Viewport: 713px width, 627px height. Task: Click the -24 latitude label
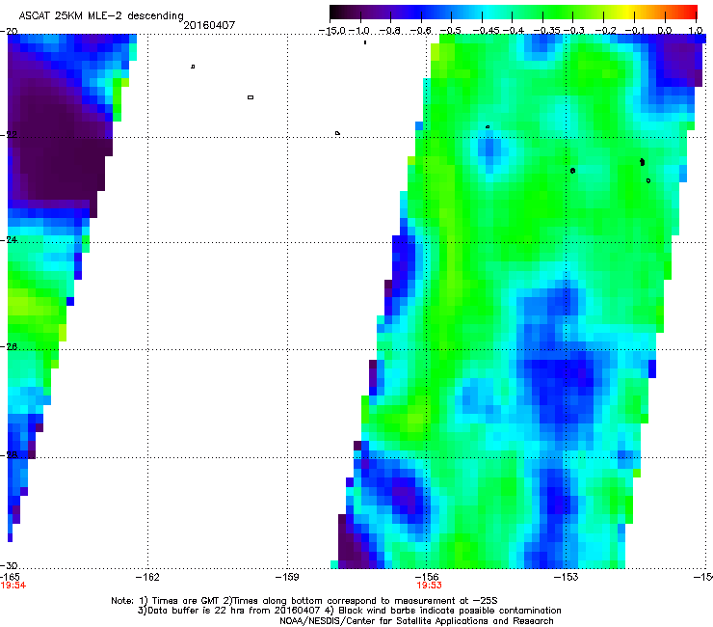coord(9,240)
